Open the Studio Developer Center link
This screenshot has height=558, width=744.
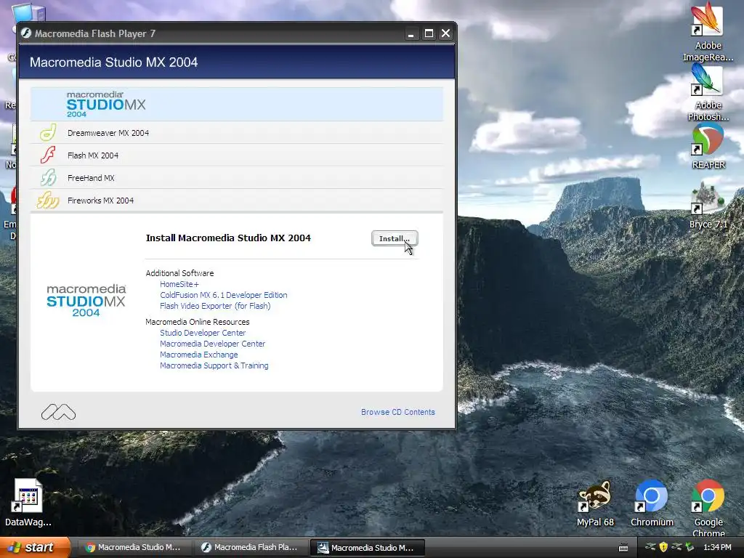tap(203, 333)
